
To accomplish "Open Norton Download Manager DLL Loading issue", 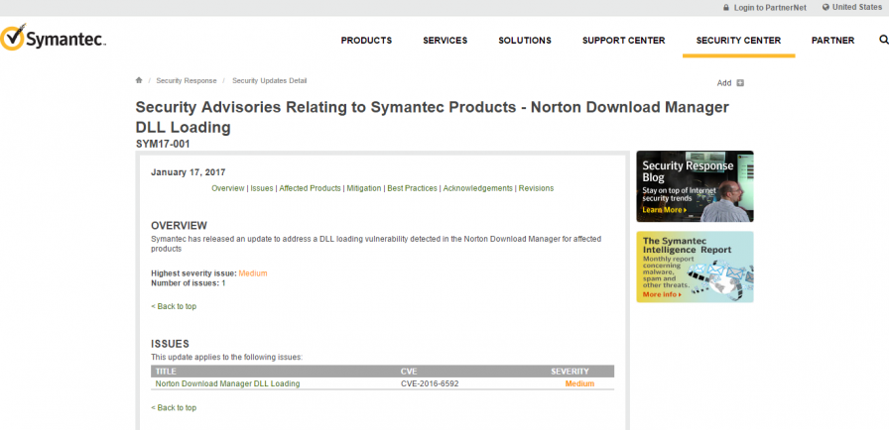I will [227, 383].
